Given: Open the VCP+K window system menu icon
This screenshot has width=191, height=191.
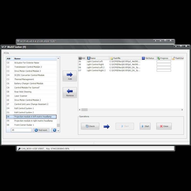Looking at the screenshot, I should (18, 41).
